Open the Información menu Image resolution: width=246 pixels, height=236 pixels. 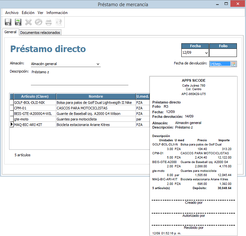point(57,13)
